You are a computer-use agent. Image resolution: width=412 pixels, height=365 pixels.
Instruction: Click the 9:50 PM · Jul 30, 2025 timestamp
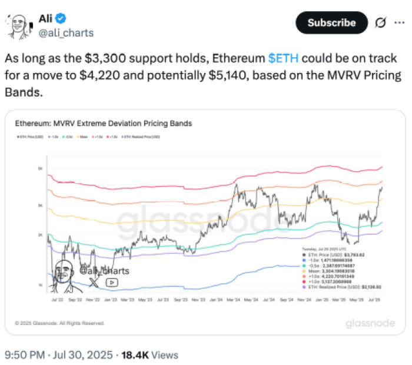58,355
